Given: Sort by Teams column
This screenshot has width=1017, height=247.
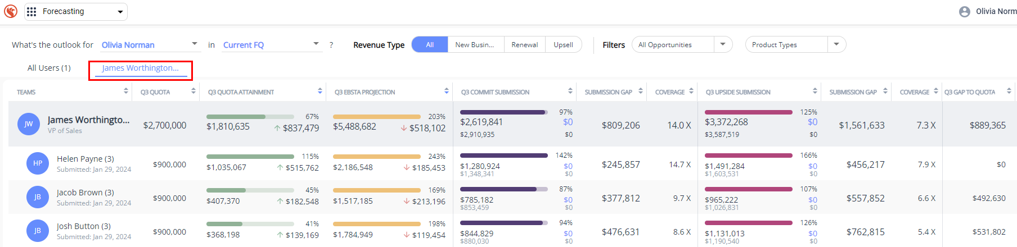Looking at the screenshot, I should pyautogui.click(x=125, y=92).
